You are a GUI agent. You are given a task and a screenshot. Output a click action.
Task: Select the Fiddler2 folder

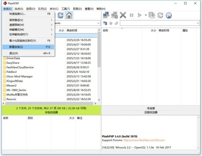(11, 72)
